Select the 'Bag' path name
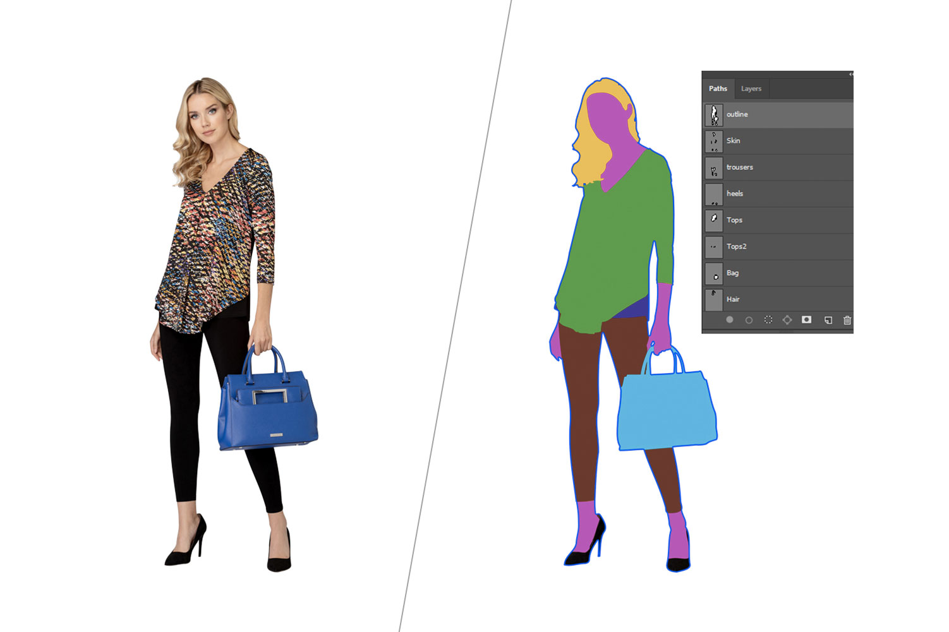This screenshot has width=949, height=632. point(732,273)
